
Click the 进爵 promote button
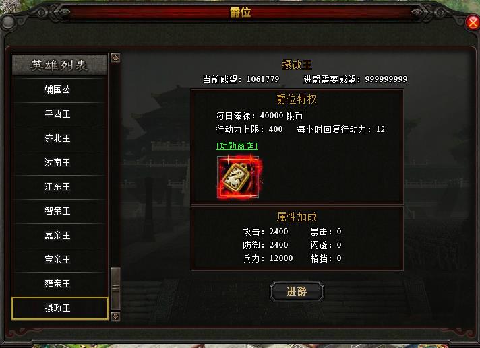(x=297, y=291)
